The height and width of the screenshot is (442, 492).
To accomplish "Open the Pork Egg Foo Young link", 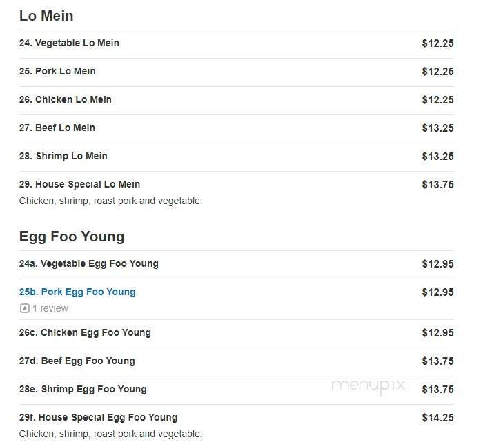I will (x=77, y=292).
